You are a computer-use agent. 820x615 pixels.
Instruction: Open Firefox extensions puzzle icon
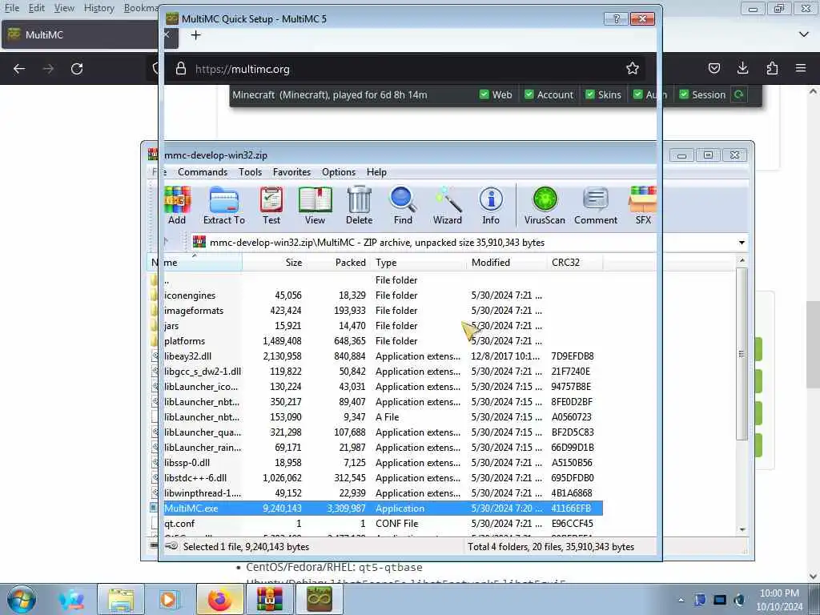point(772,68)
